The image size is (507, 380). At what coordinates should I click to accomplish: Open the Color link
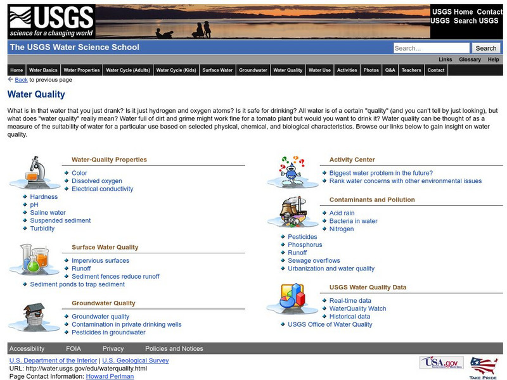coord(80,173)
